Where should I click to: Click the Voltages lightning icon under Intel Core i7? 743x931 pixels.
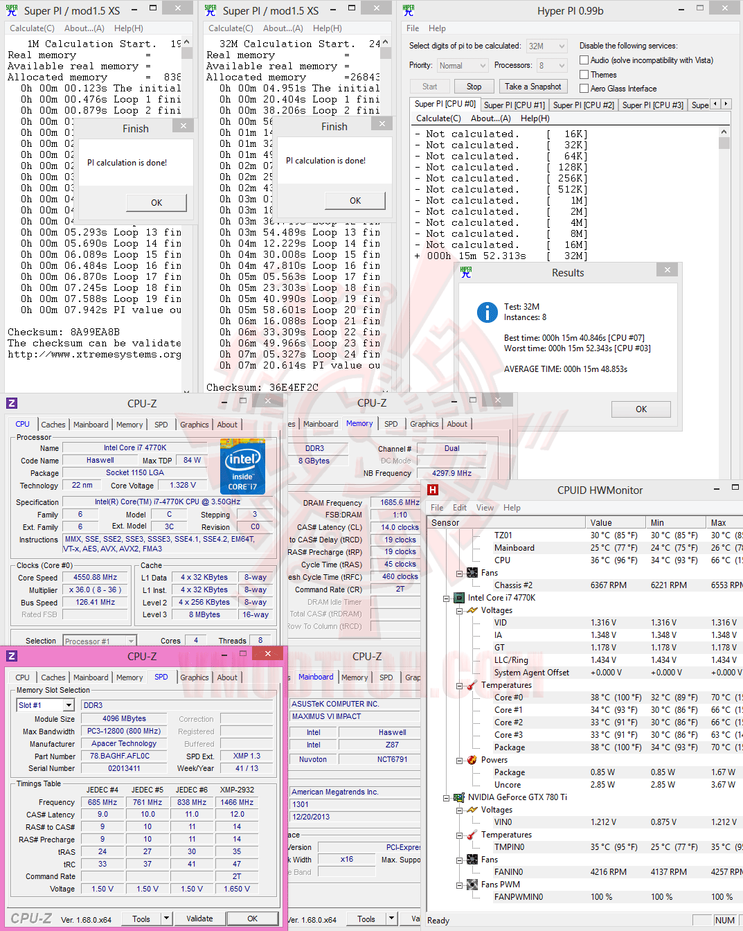coord(472,610)
